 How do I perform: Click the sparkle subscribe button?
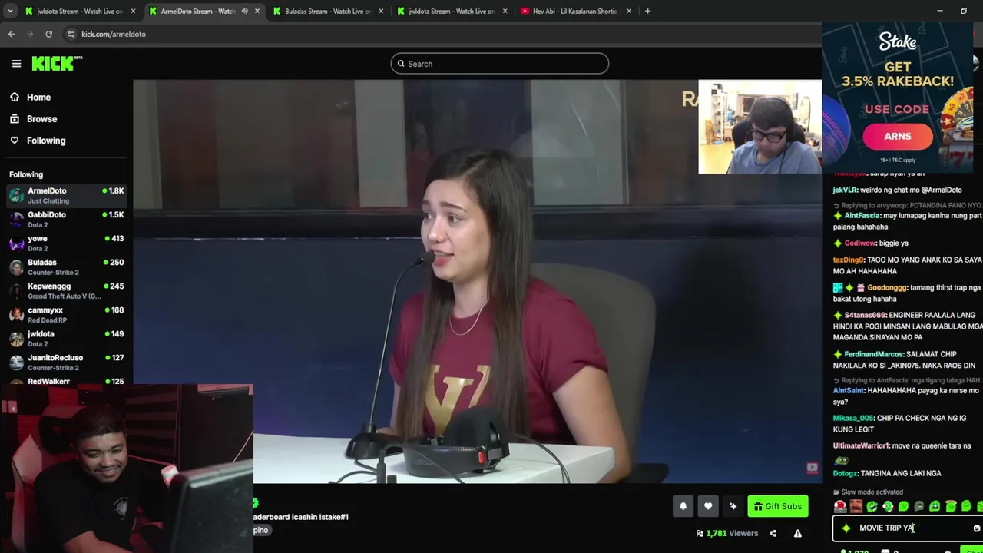(x=733, y=506)
